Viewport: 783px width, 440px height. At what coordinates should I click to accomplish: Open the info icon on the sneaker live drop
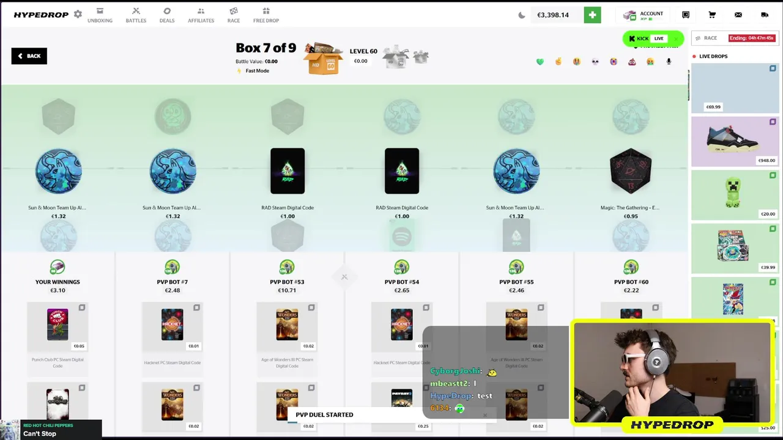[773, 122]
